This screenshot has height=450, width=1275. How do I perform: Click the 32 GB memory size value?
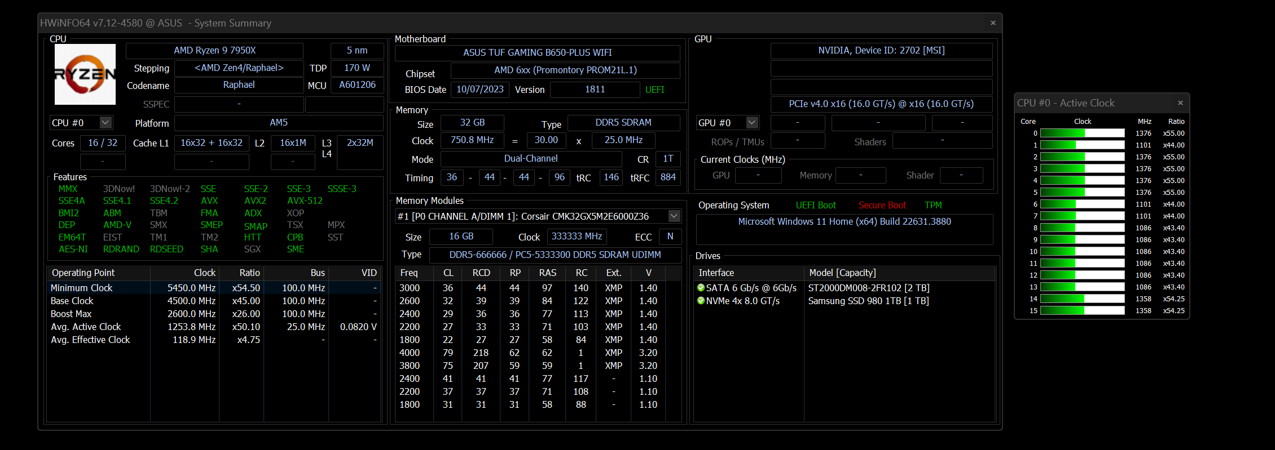coord(472,123)
